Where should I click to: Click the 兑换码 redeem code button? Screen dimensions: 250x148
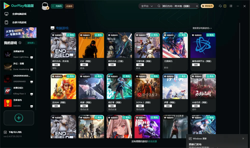(x=57, y=6)
